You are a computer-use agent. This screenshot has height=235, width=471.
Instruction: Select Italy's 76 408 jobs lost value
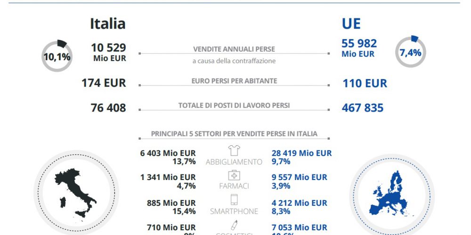[108, 108]
